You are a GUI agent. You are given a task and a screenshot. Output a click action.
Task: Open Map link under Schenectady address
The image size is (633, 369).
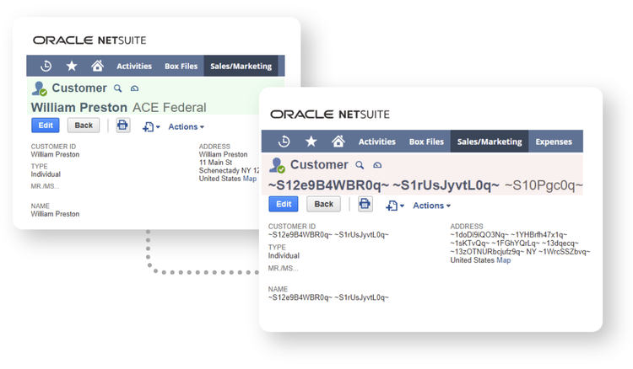250,179
